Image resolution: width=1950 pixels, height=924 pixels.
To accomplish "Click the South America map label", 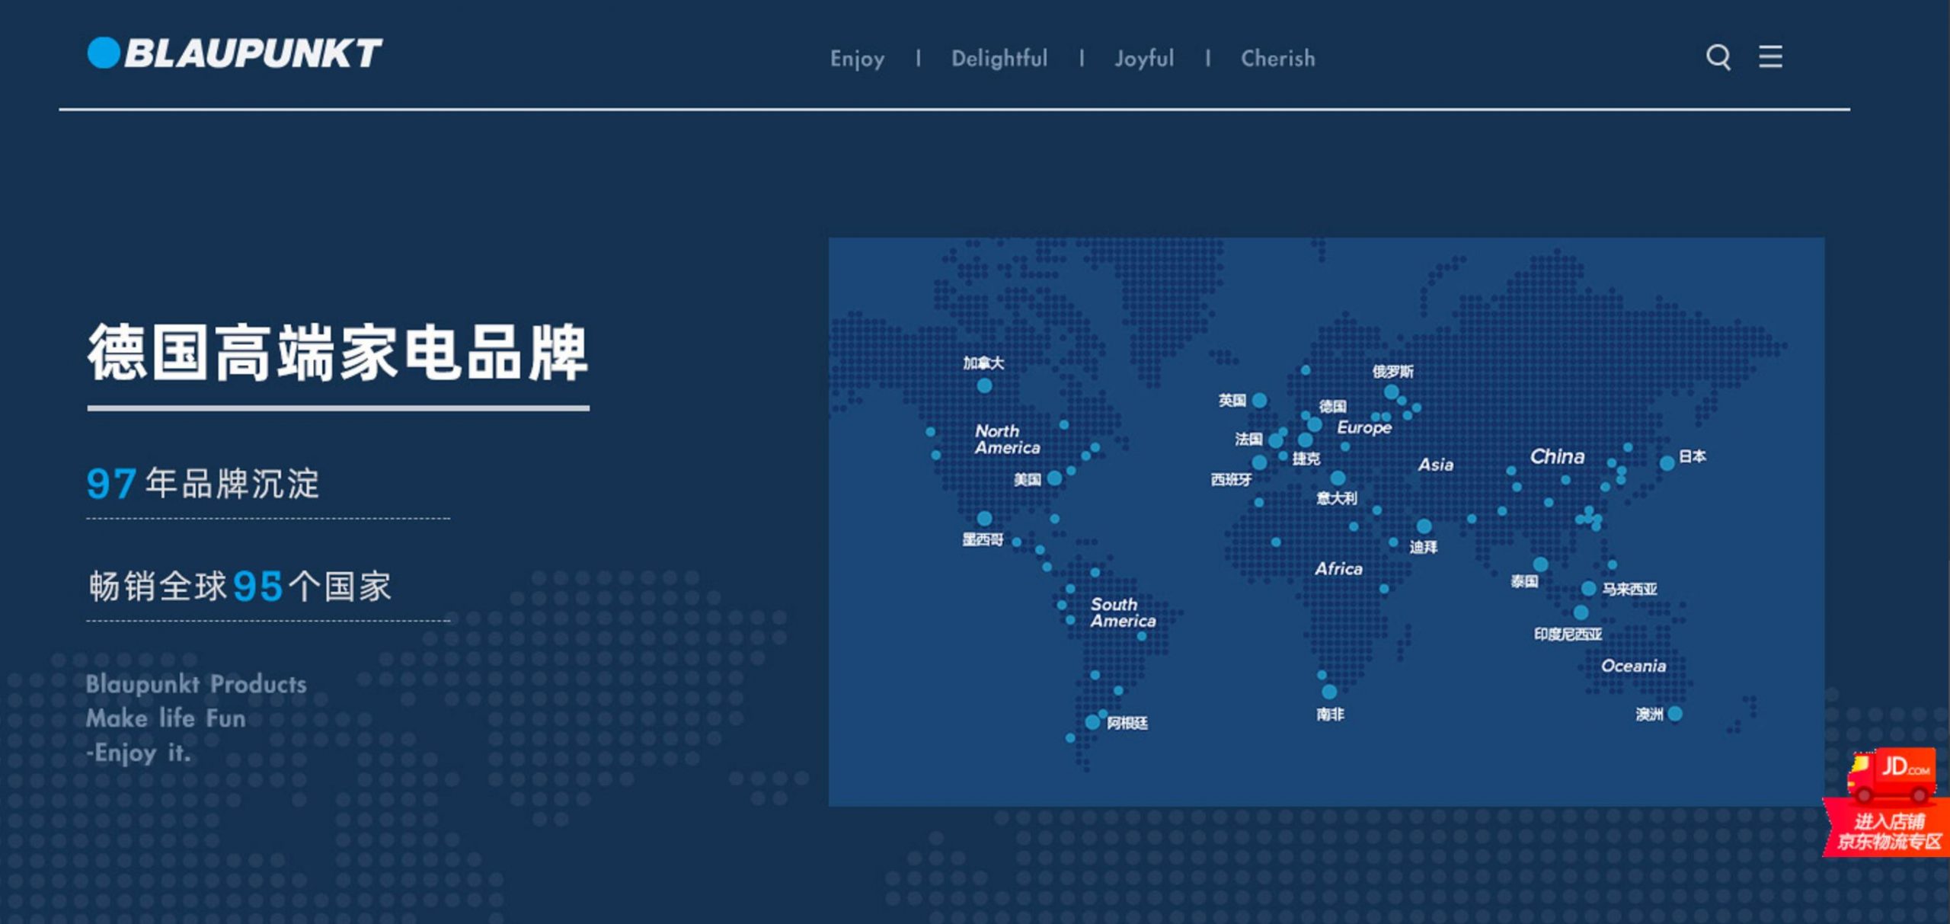I will tap(1123, 612).
